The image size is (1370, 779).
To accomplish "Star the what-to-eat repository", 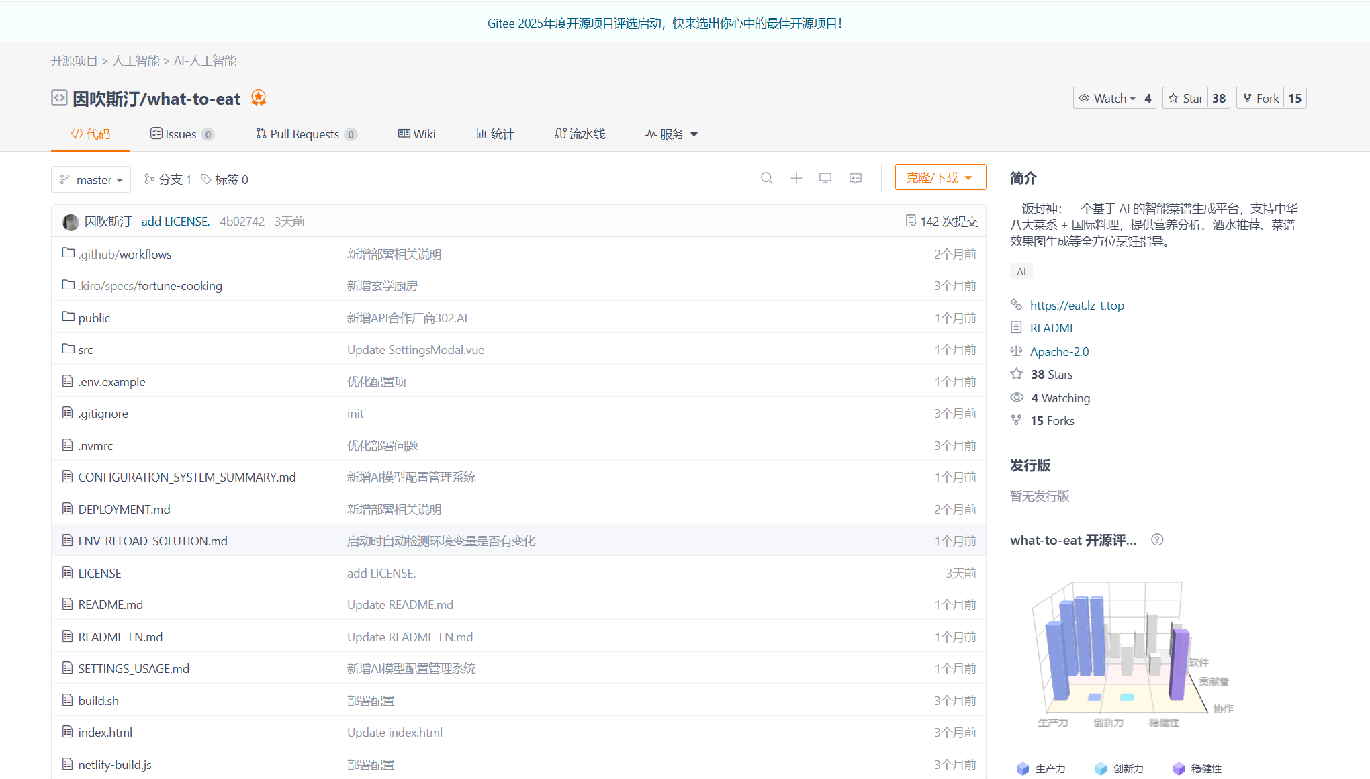I will pyautogui.click(x=1185, y=97).
